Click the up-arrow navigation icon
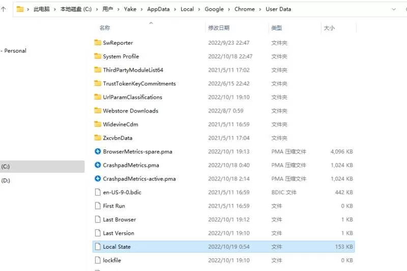The height and width of the screenshot is (271, 407). click(4, 9)
